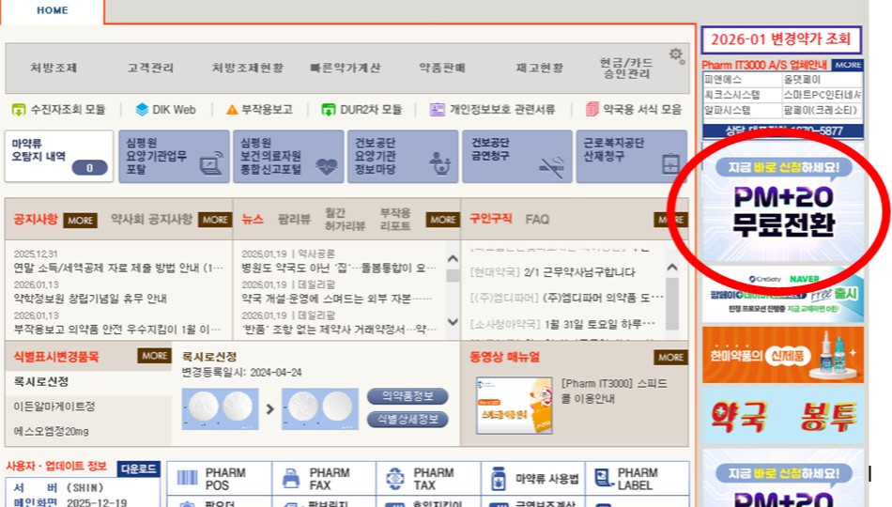The height and width of the screenshot is (507, 892).
Task: Click the 다운로드 button
Action: pos(139,469)
